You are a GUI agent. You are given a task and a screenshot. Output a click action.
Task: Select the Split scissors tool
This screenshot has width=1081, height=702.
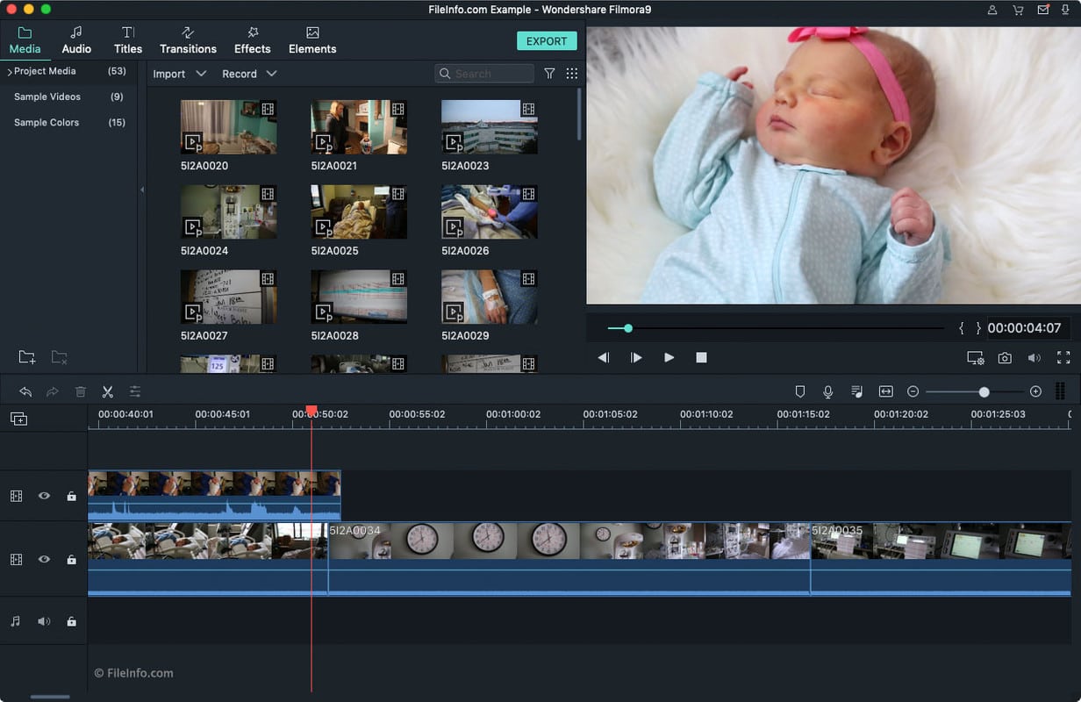pos(108,391)
